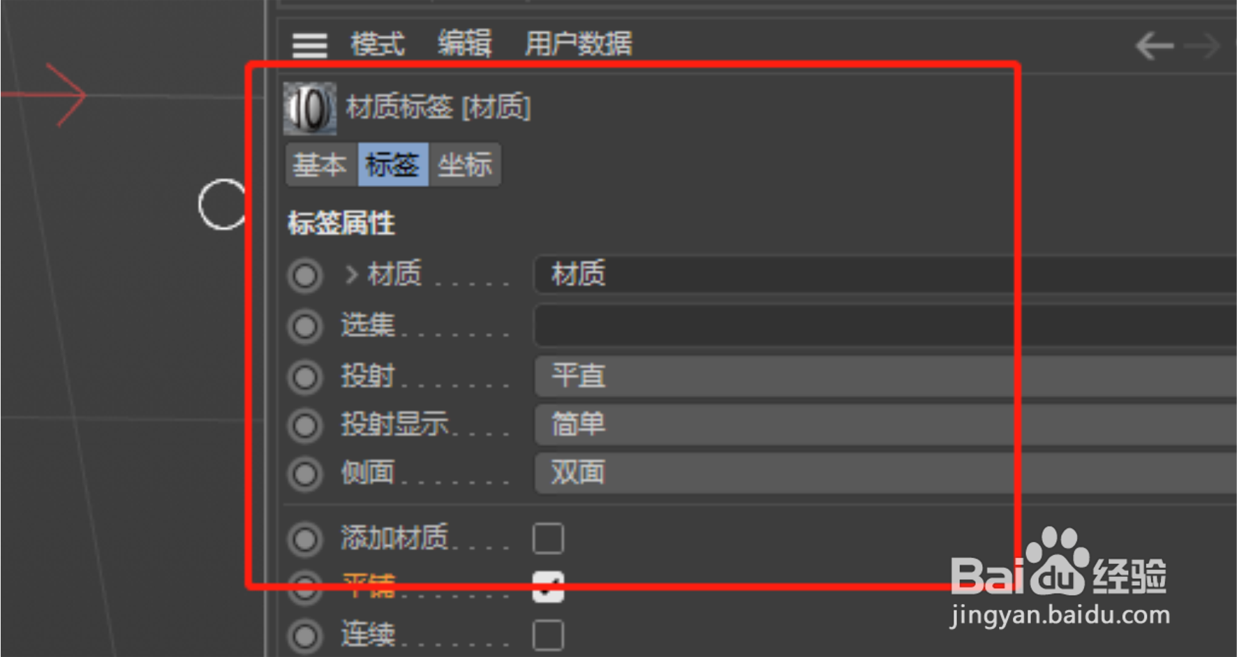The width and height of the screenshot is (1237, 657).
Task: Uncheck the 平铺 checkbox
Action: coord(548,586)
